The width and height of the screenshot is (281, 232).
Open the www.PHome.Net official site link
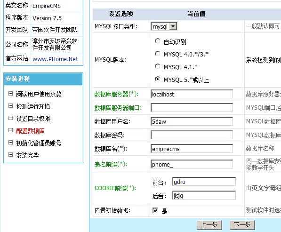pyautogui.click(x=56, y=59)
